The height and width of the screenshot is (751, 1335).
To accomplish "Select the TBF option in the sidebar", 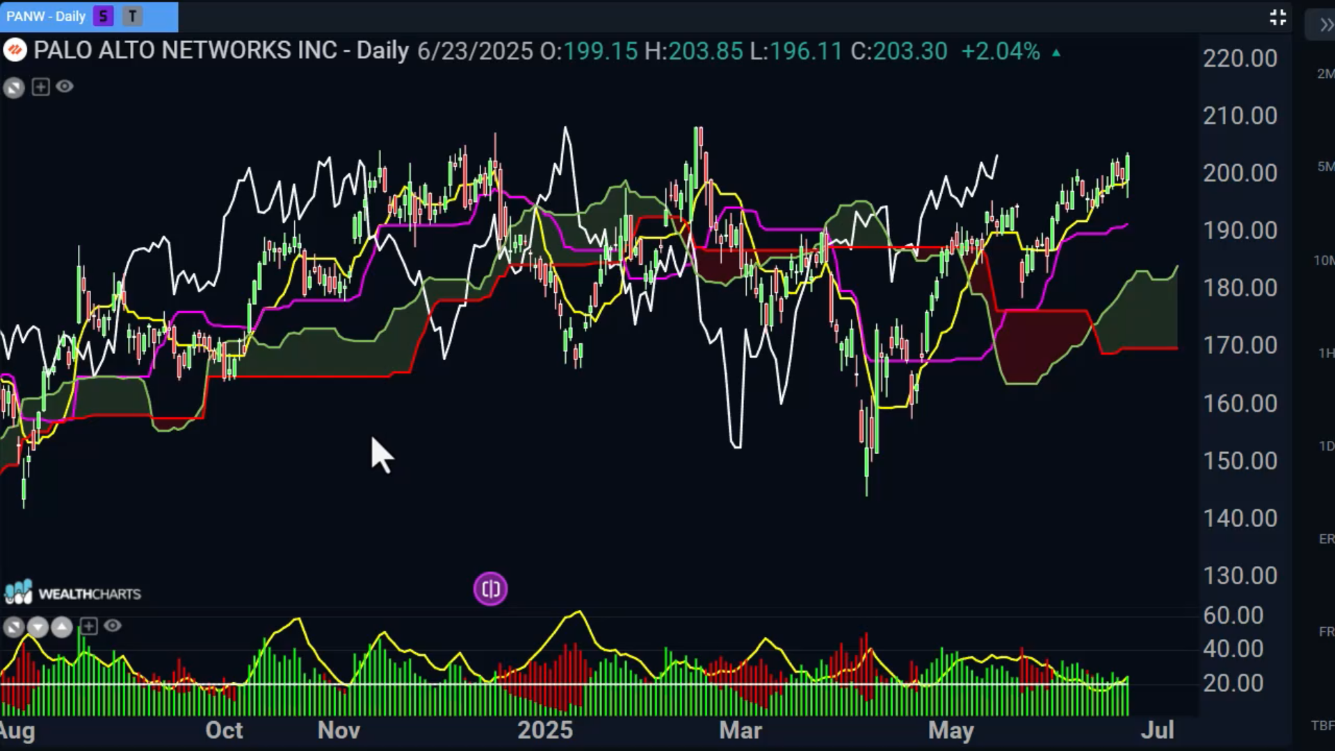I will (1322, 725).
